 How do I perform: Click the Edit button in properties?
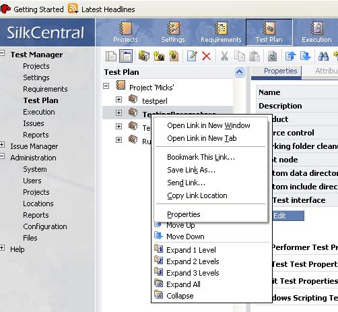point(288,216)
